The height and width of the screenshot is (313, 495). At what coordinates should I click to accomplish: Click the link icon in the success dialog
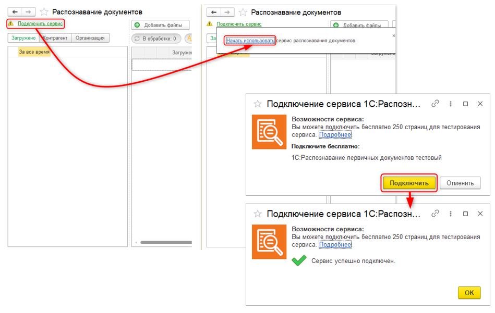[435, 214]
